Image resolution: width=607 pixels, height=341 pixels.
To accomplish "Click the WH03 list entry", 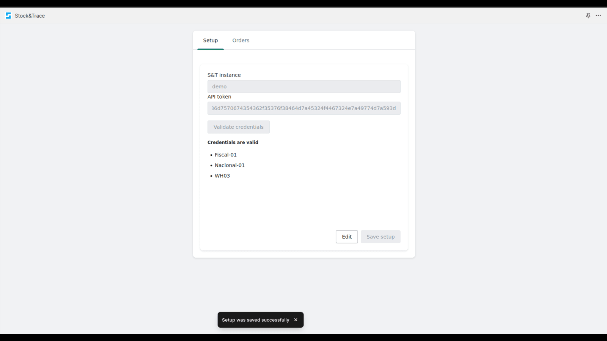I will point(222,176).
